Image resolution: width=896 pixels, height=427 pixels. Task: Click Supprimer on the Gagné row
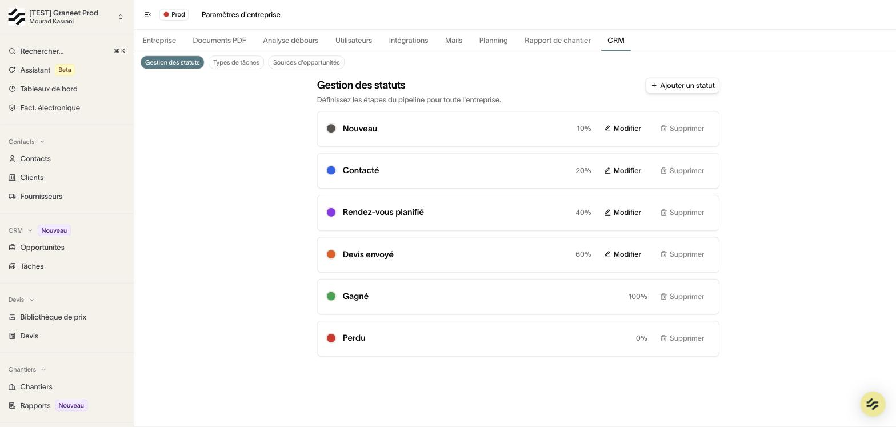point(682,297)
